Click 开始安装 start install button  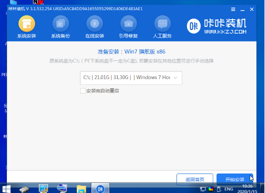point(235,179)
